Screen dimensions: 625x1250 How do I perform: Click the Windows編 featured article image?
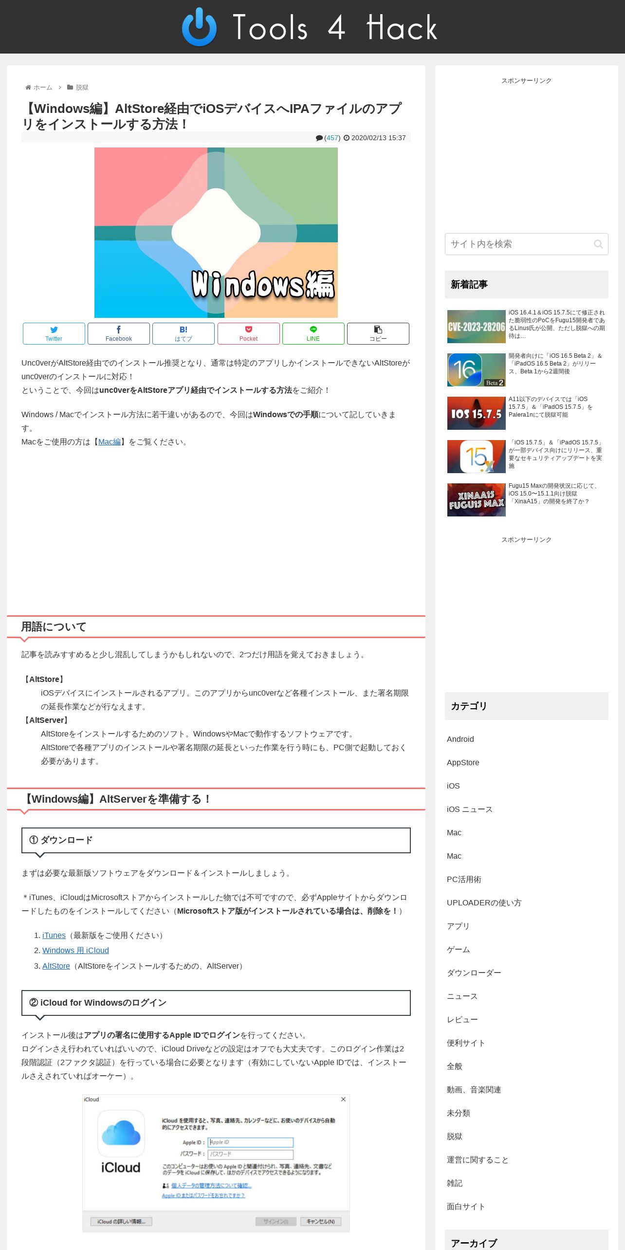coord(216,233)
